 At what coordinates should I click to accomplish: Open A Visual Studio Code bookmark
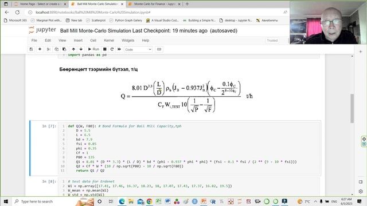click(x=162, y=21)
